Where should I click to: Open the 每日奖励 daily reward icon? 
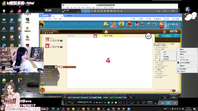(x=129, y=24)
